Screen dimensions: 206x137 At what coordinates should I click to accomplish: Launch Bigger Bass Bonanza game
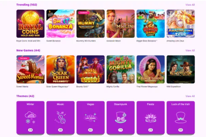click(x=151, y=24)
